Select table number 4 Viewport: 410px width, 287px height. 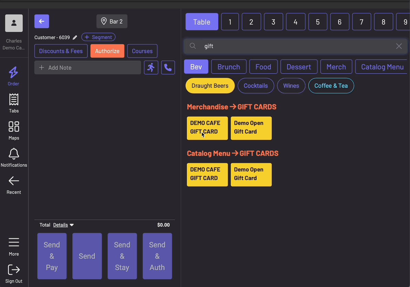295,22
